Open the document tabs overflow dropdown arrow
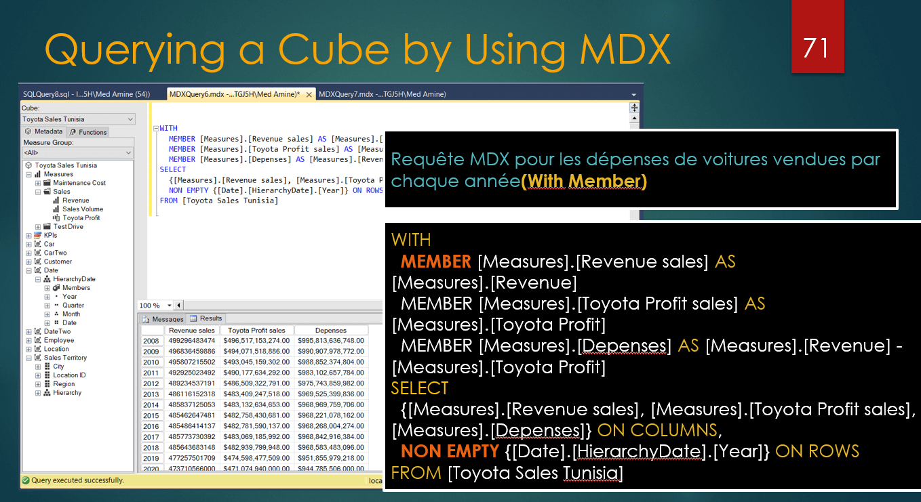Viewport: 921px width, 502px height. point(634,95)
